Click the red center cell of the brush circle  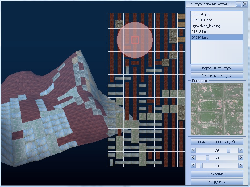click(135, 40)
